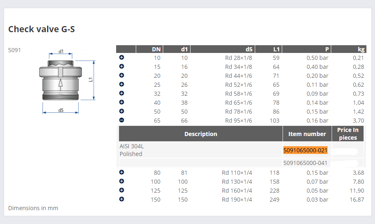Screen dimensions: 375x224
Task: Expand the DN 25 row plus icon
Action: (x=121, y=84)
